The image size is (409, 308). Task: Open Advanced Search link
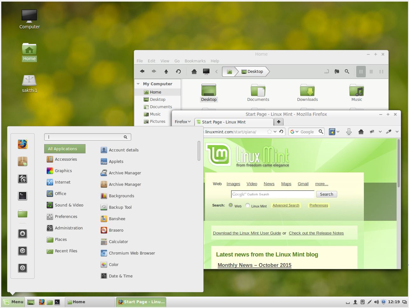[286, 206]
